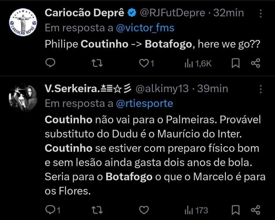Toggle the bookmark on V.Serkeira's tweet
The height and width of the screenshot is (220, 275).
click(x=236, y=211)
